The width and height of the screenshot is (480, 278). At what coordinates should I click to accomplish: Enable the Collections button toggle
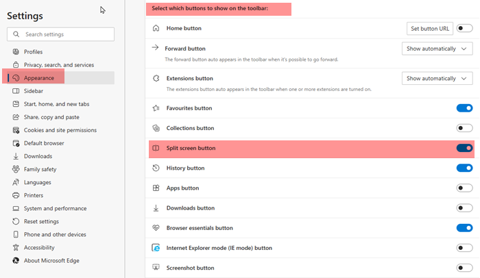coord(464,128)
